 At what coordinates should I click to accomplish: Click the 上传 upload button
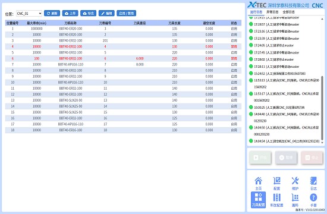coord(70,13)
